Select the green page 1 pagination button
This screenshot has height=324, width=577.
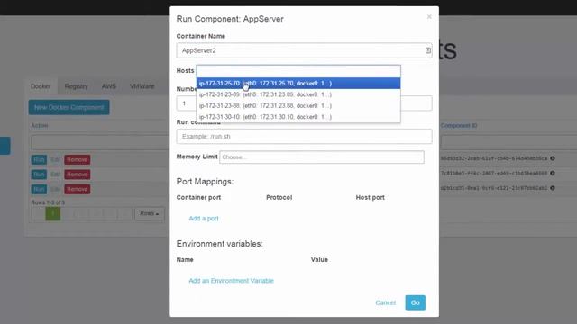coord(53,214)
